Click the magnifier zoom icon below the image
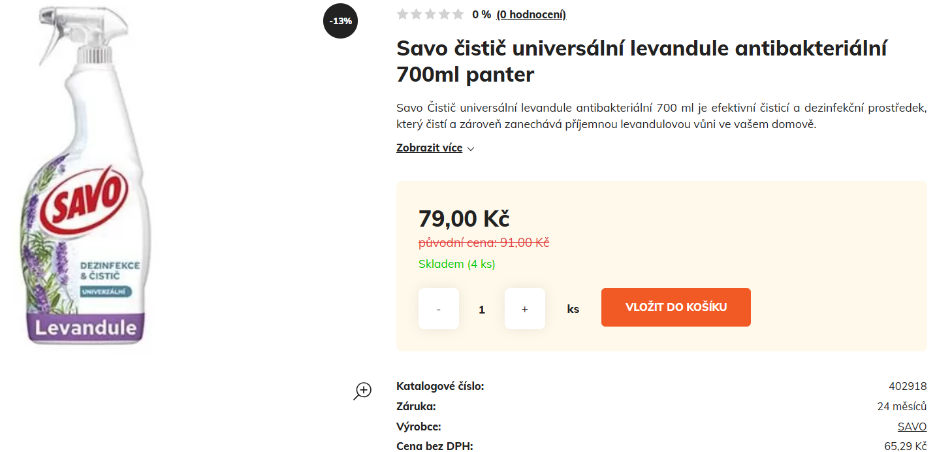935x452 pixels. coord(362,391)
